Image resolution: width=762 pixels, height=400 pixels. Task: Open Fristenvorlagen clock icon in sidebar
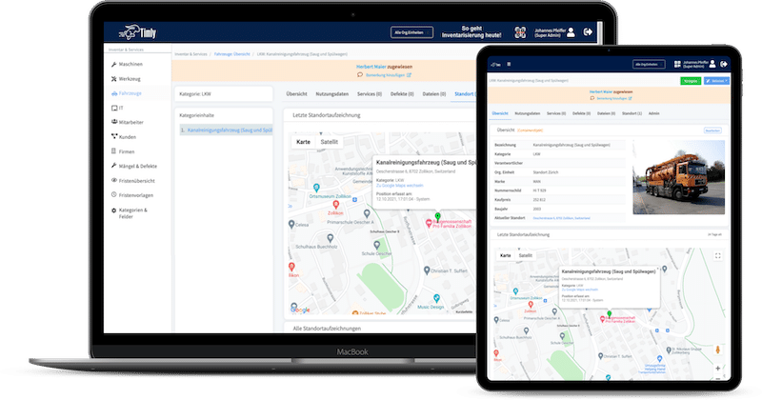pyautogui.click(x=113, y=195)
